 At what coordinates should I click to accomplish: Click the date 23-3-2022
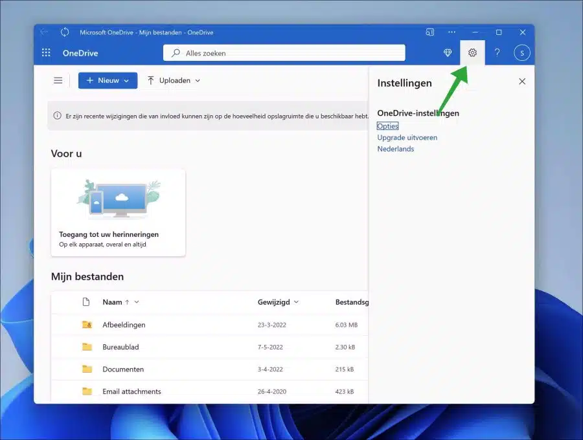[272, 325]
